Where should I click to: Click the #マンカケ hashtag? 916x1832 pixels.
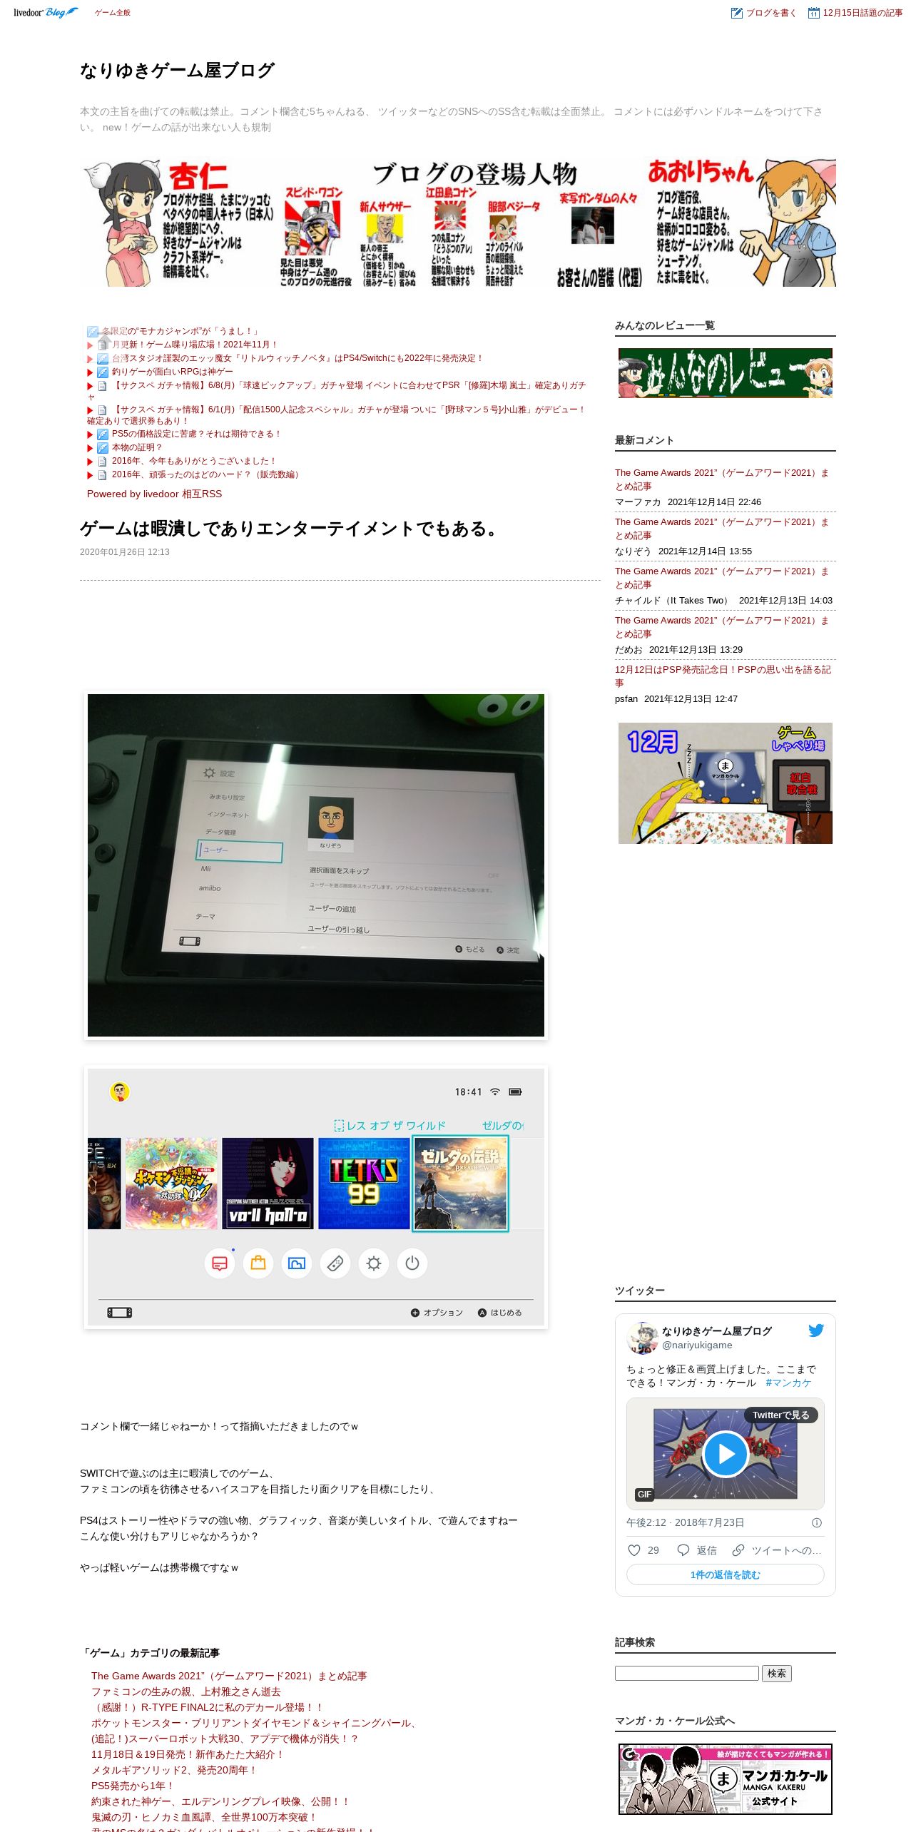[788, 1383]
